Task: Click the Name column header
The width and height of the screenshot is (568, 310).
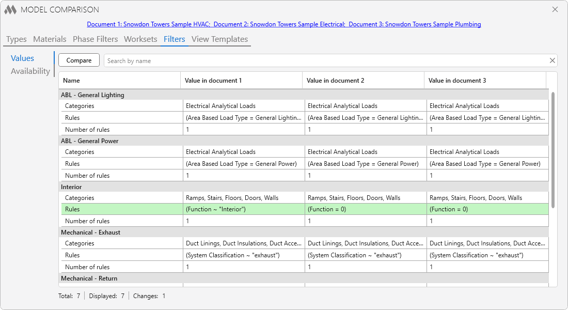Action: coord(120,81)
